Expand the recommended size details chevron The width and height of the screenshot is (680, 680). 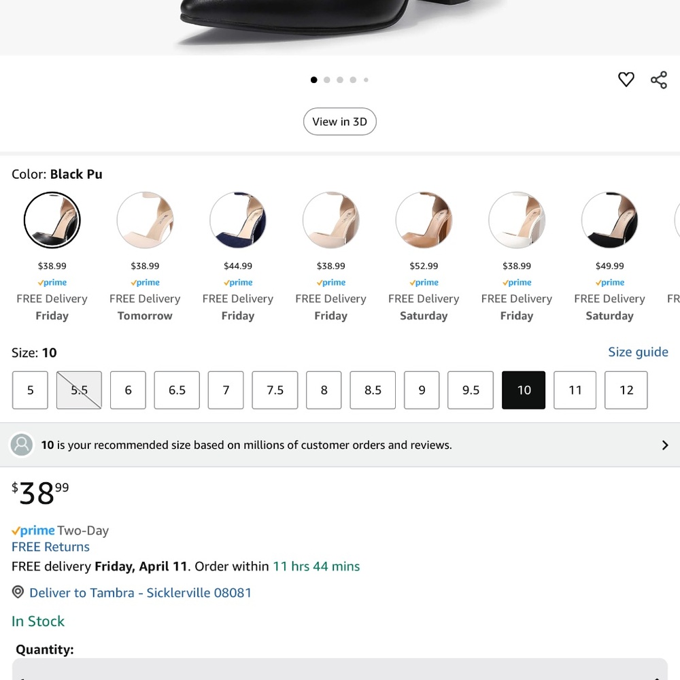pyautogui.click(x=665, y=445)
